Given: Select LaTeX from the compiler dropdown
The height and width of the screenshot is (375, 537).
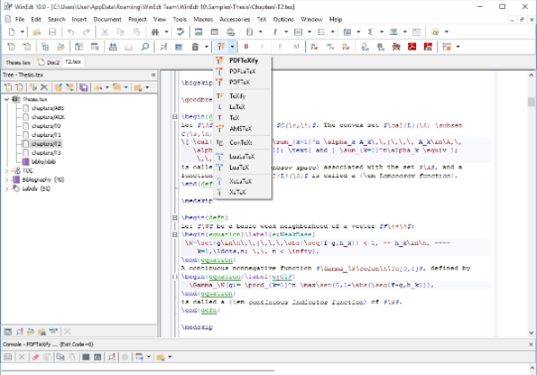Looking at the screenshot, I should (x=243, y=107).
